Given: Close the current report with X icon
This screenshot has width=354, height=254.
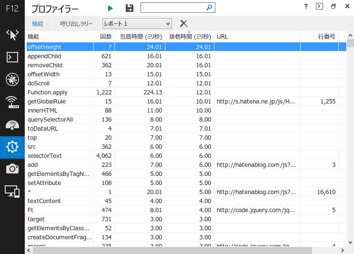Looking at the screenshot, I should [x=183, y=23].
